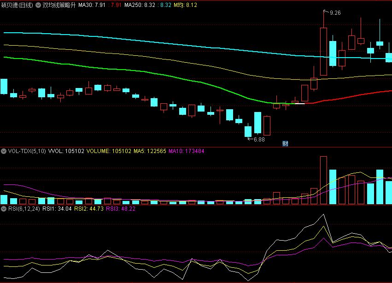Click the MA250: 8.32 value label
The width and height of the screenshot is (392, 283).
pyautogui.click(x=140, y=5)
